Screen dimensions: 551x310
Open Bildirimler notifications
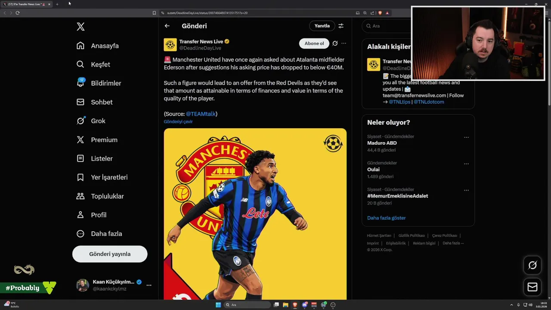99,83
